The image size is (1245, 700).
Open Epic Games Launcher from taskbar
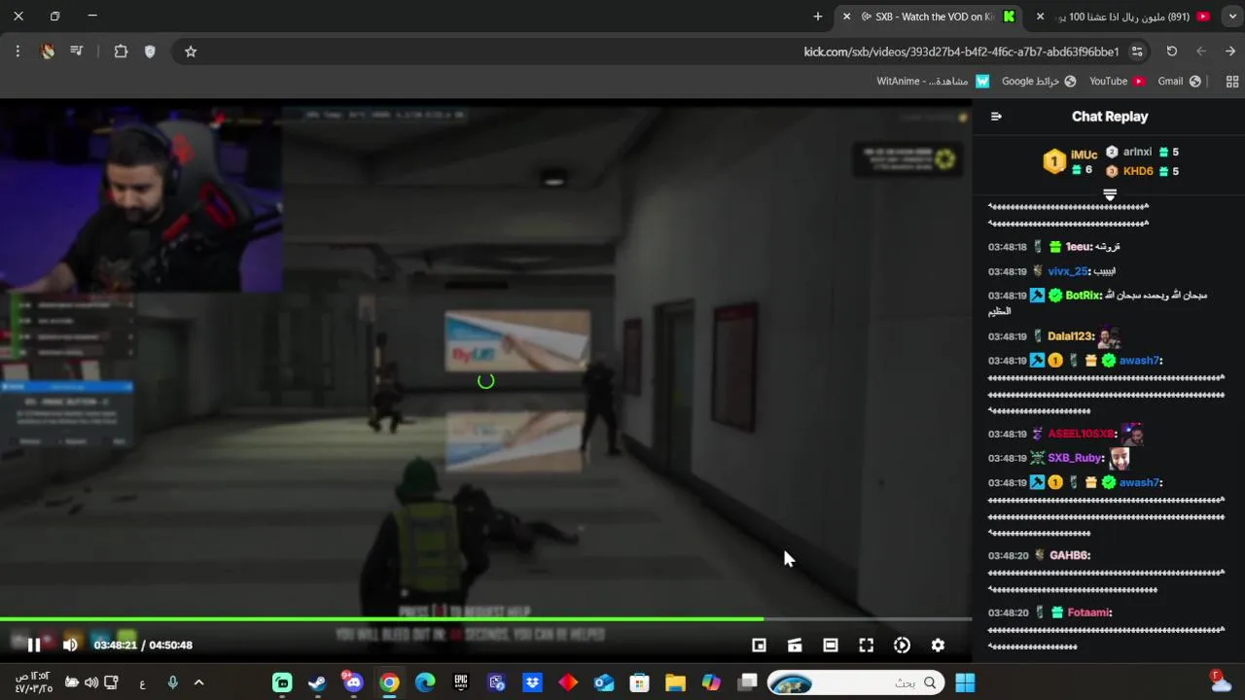(461, 682)
